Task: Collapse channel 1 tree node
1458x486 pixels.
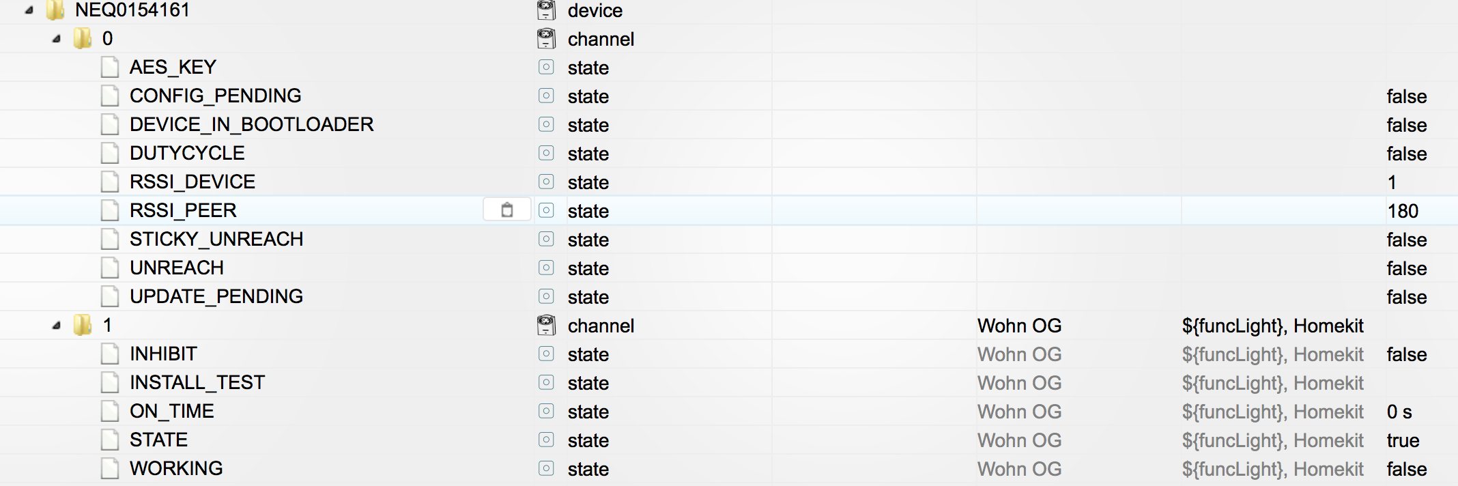Action: [x=57, y=326]
